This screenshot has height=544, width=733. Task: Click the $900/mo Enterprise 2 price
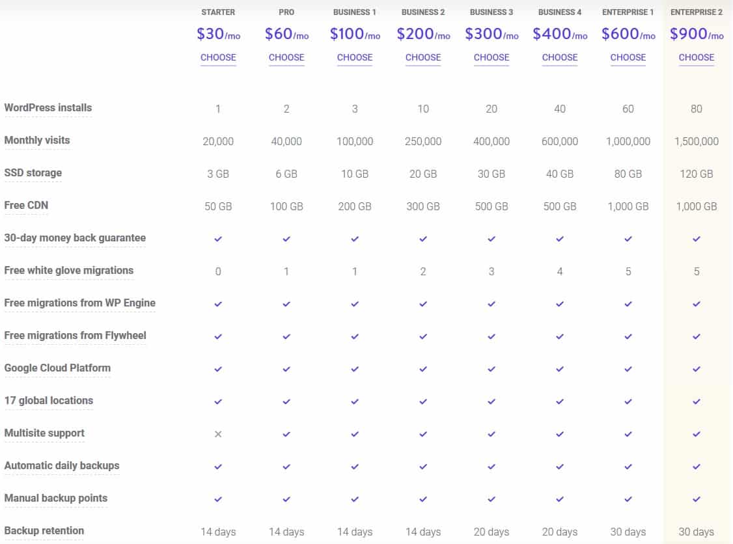click(697, 34)
